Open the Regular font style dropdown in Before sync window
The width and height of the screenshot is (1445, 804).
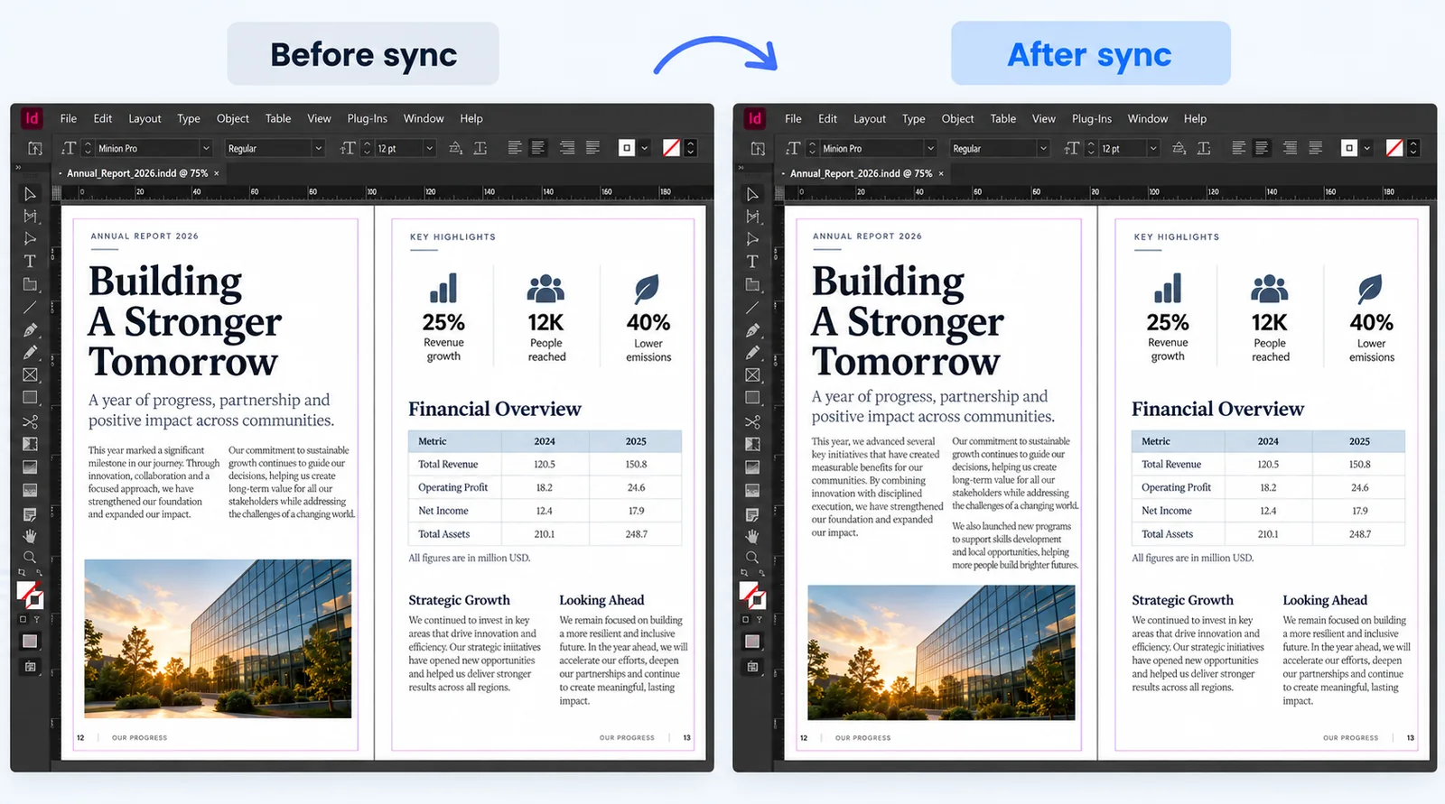click(x=275, y=148)
